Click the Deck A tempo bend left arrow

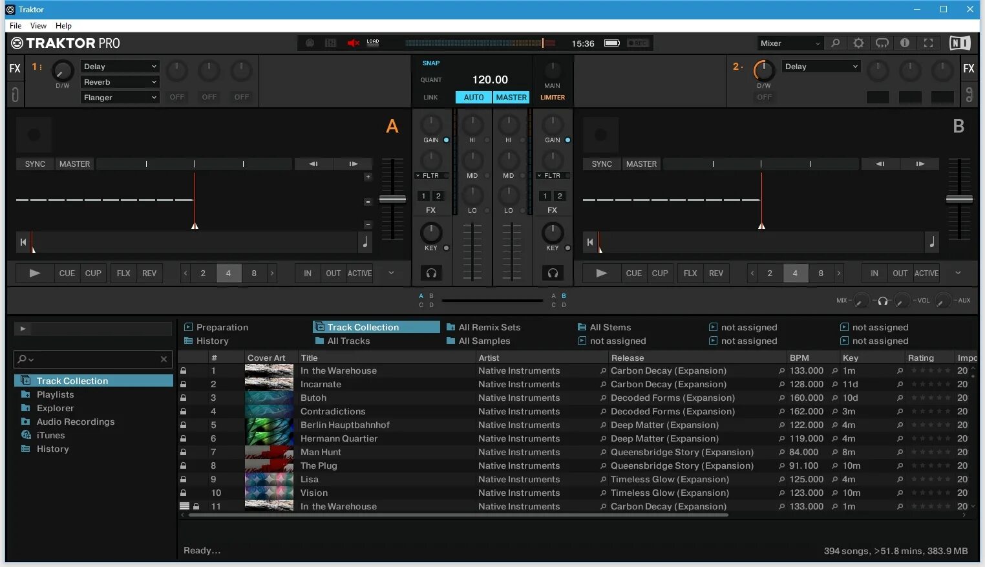click(313, 164)
